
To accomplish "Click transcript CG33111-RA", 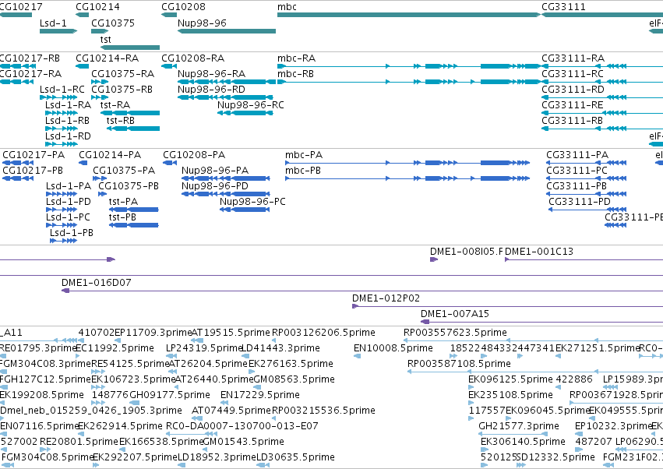I will pyautogui.click(x=602, y=66).
